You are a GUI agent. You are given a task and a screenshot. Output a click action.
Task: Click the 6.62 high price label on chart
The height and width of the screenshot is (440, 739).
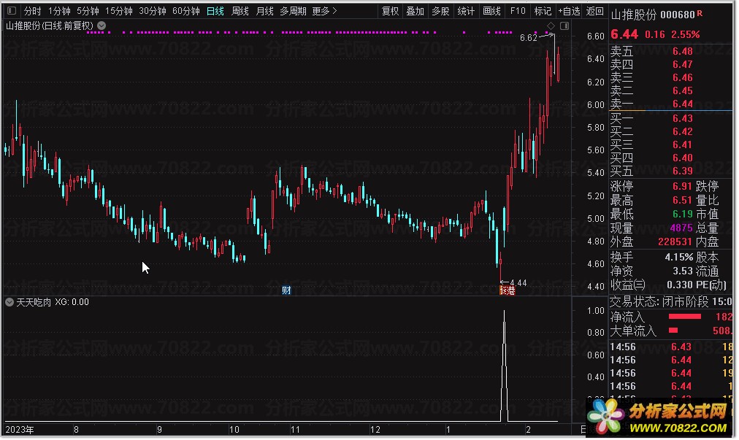click(529, 38)
